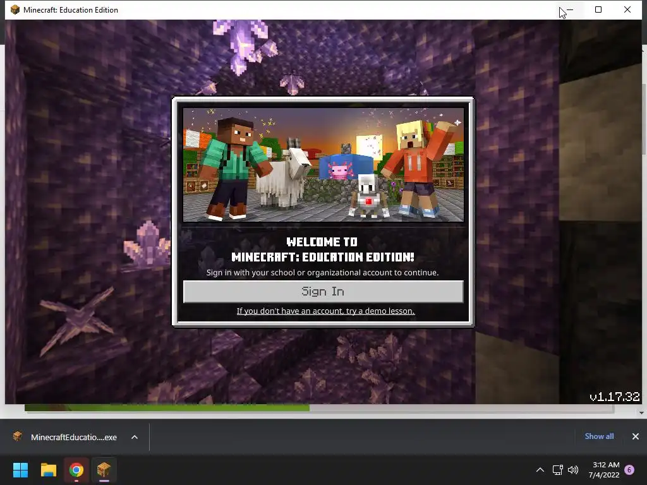Click the Minecraft block icon in title bar

(15, 10)
